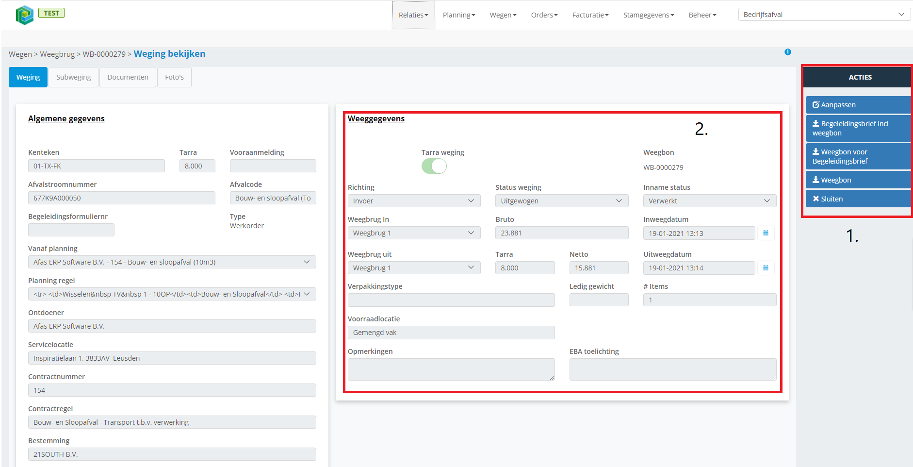Click the Servicelocatie field

point(172,358)
